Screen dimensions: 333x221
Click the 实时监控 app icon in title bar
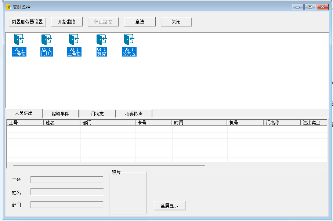[8, 7]
